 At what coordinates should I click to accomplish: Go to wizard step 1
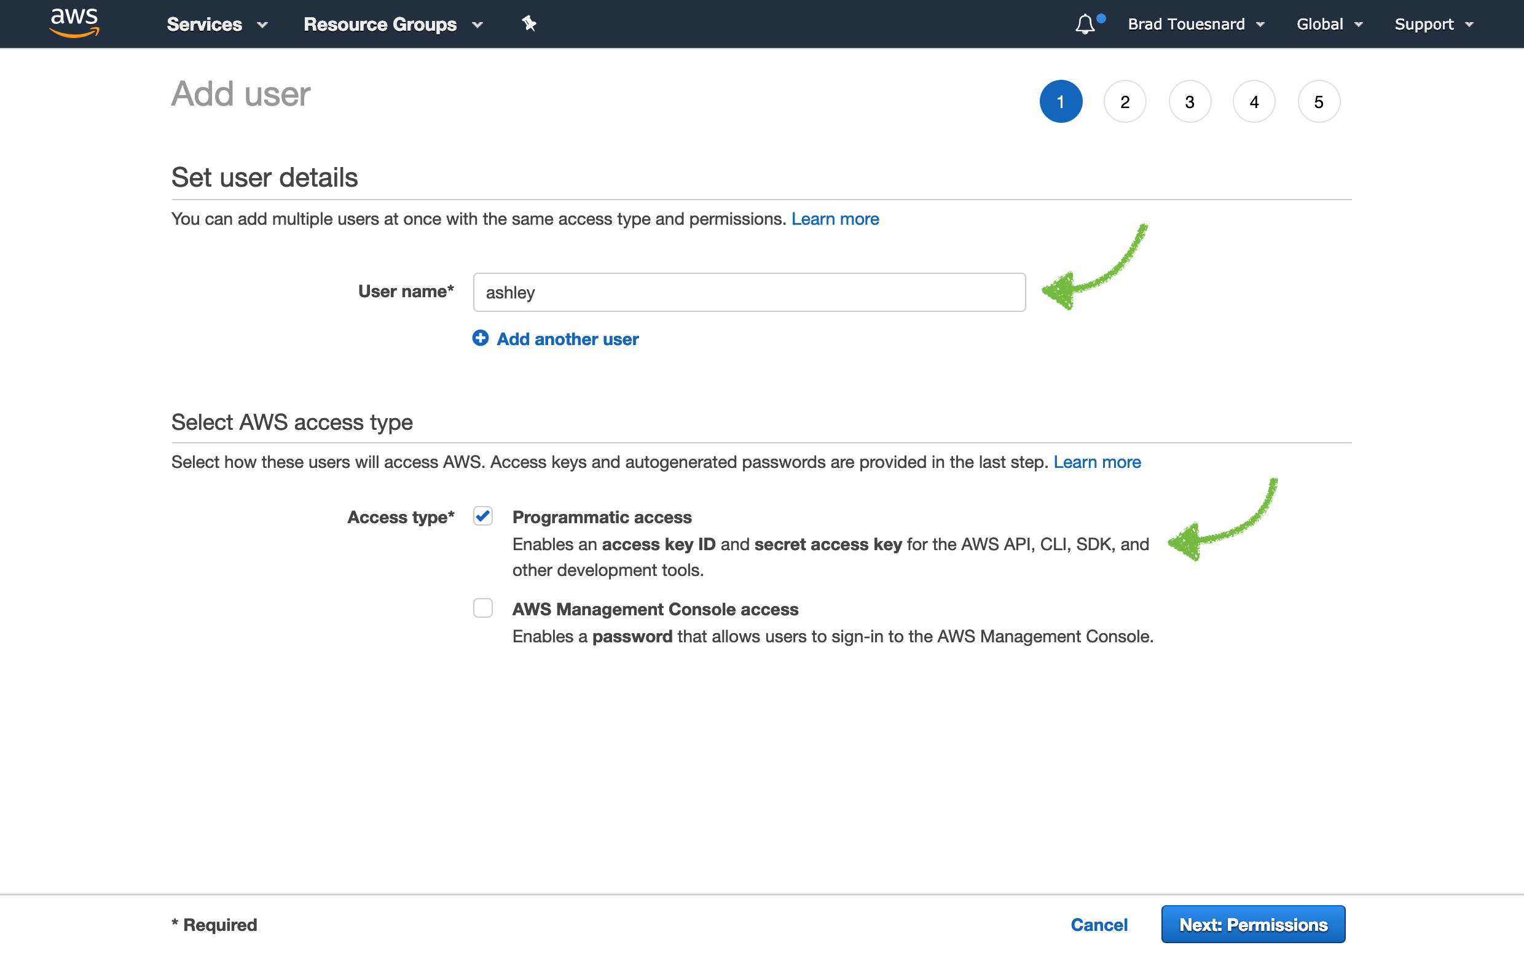point(1061,101)
